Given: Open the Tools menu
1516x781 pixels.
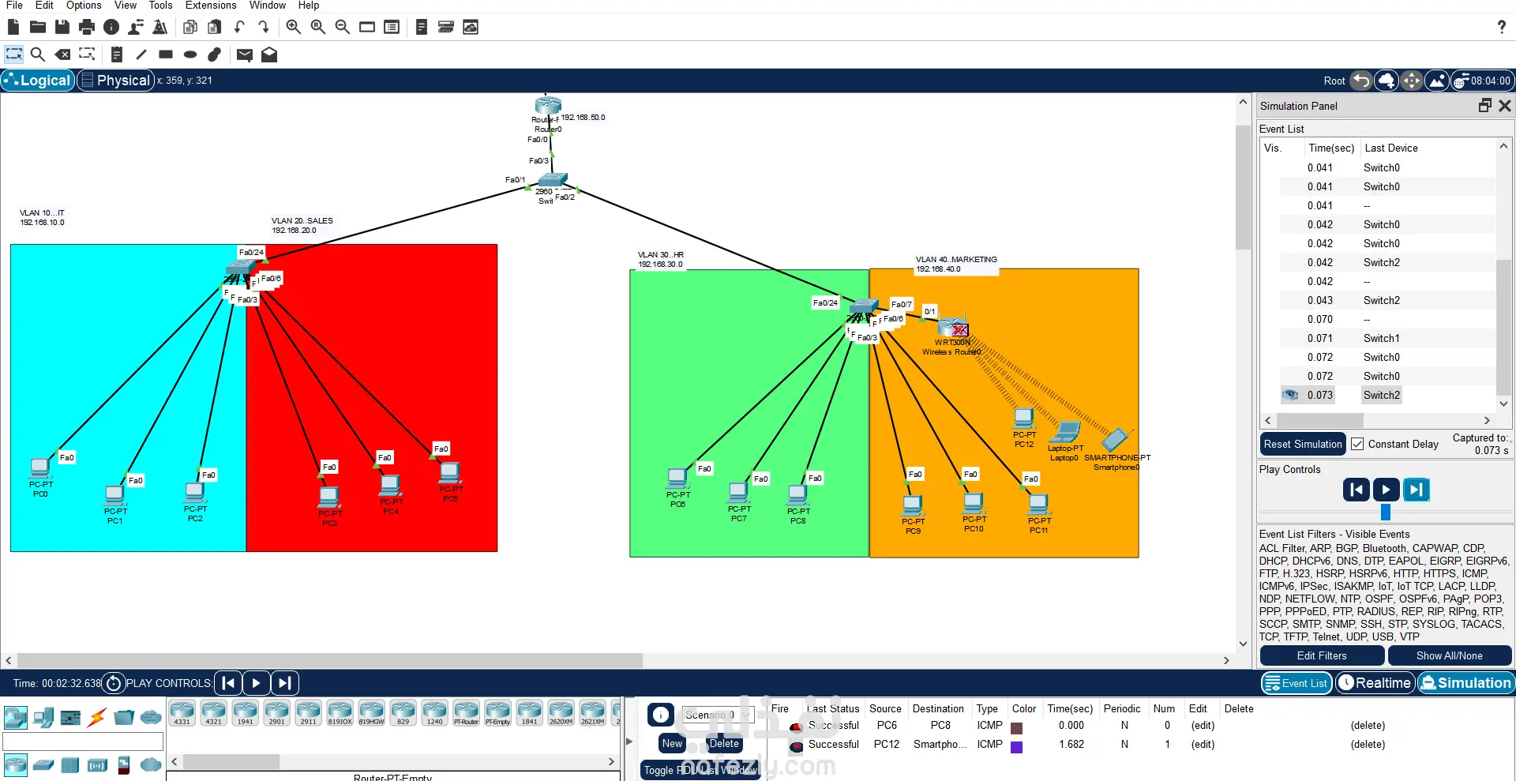Looking at the screenshot, I should 160,6.
